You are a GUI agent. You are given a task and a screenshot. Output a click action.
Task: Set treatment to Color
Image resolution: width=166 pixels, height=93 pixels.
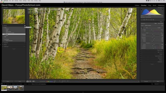tap(156, 24)
